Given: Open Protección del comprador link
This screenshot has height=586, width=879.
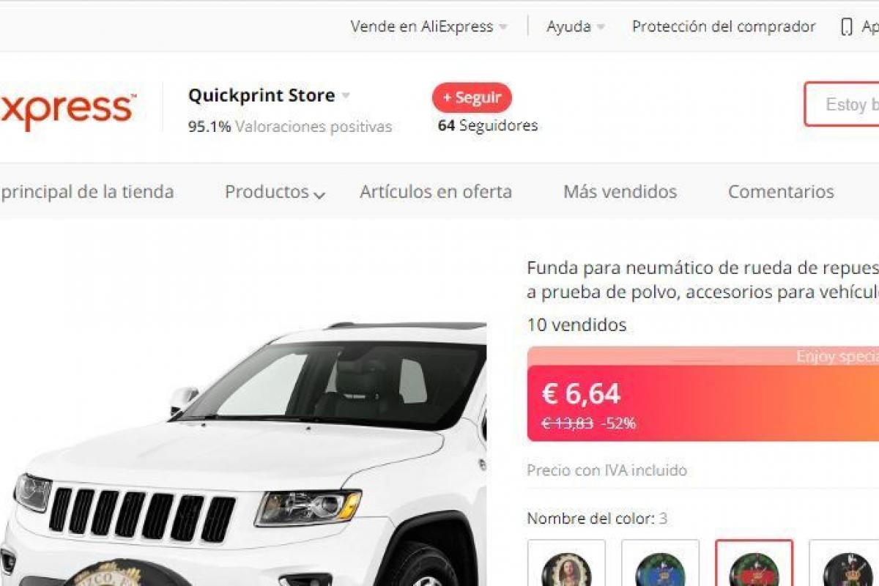Looking at the screenshot, I should pos(724,26).
